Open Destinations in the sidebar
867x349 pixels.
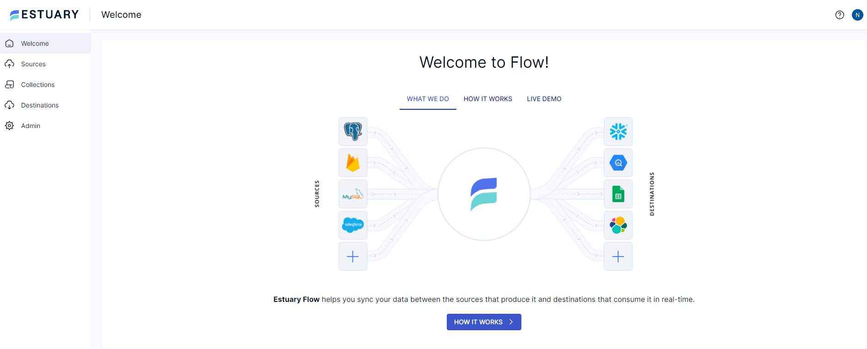click(45, 105)
